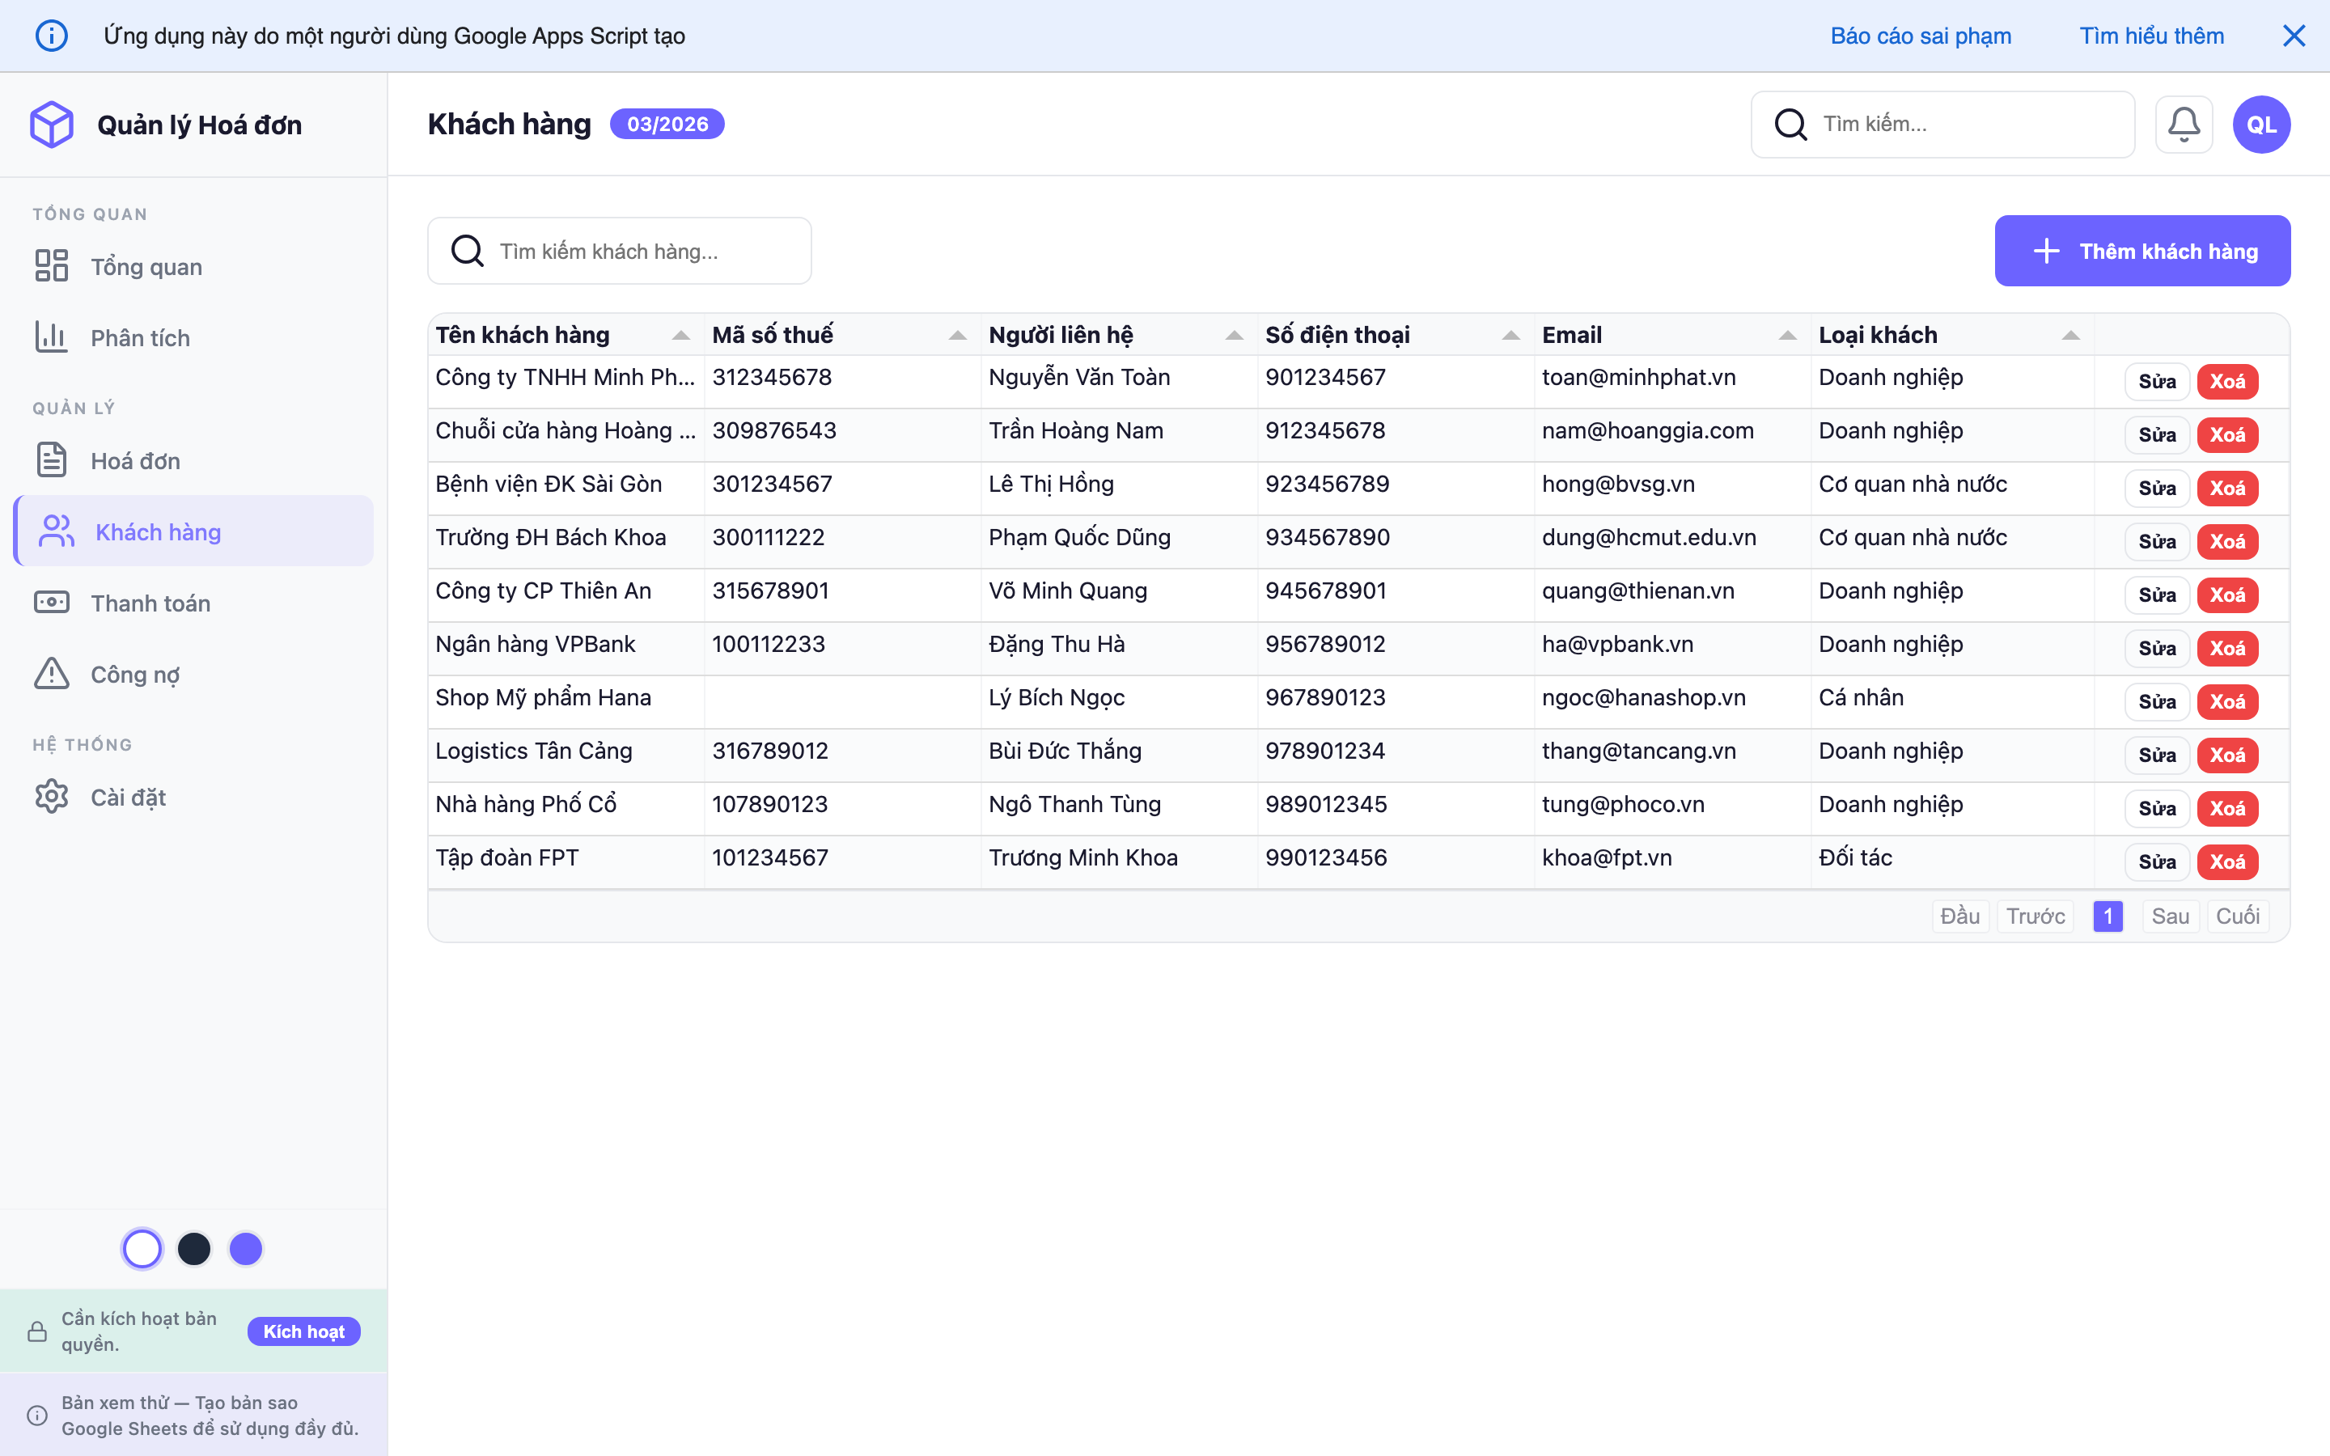Click the notification bell icon
Viewport: 2330px width, 1456px height.
pos(2183,125)
